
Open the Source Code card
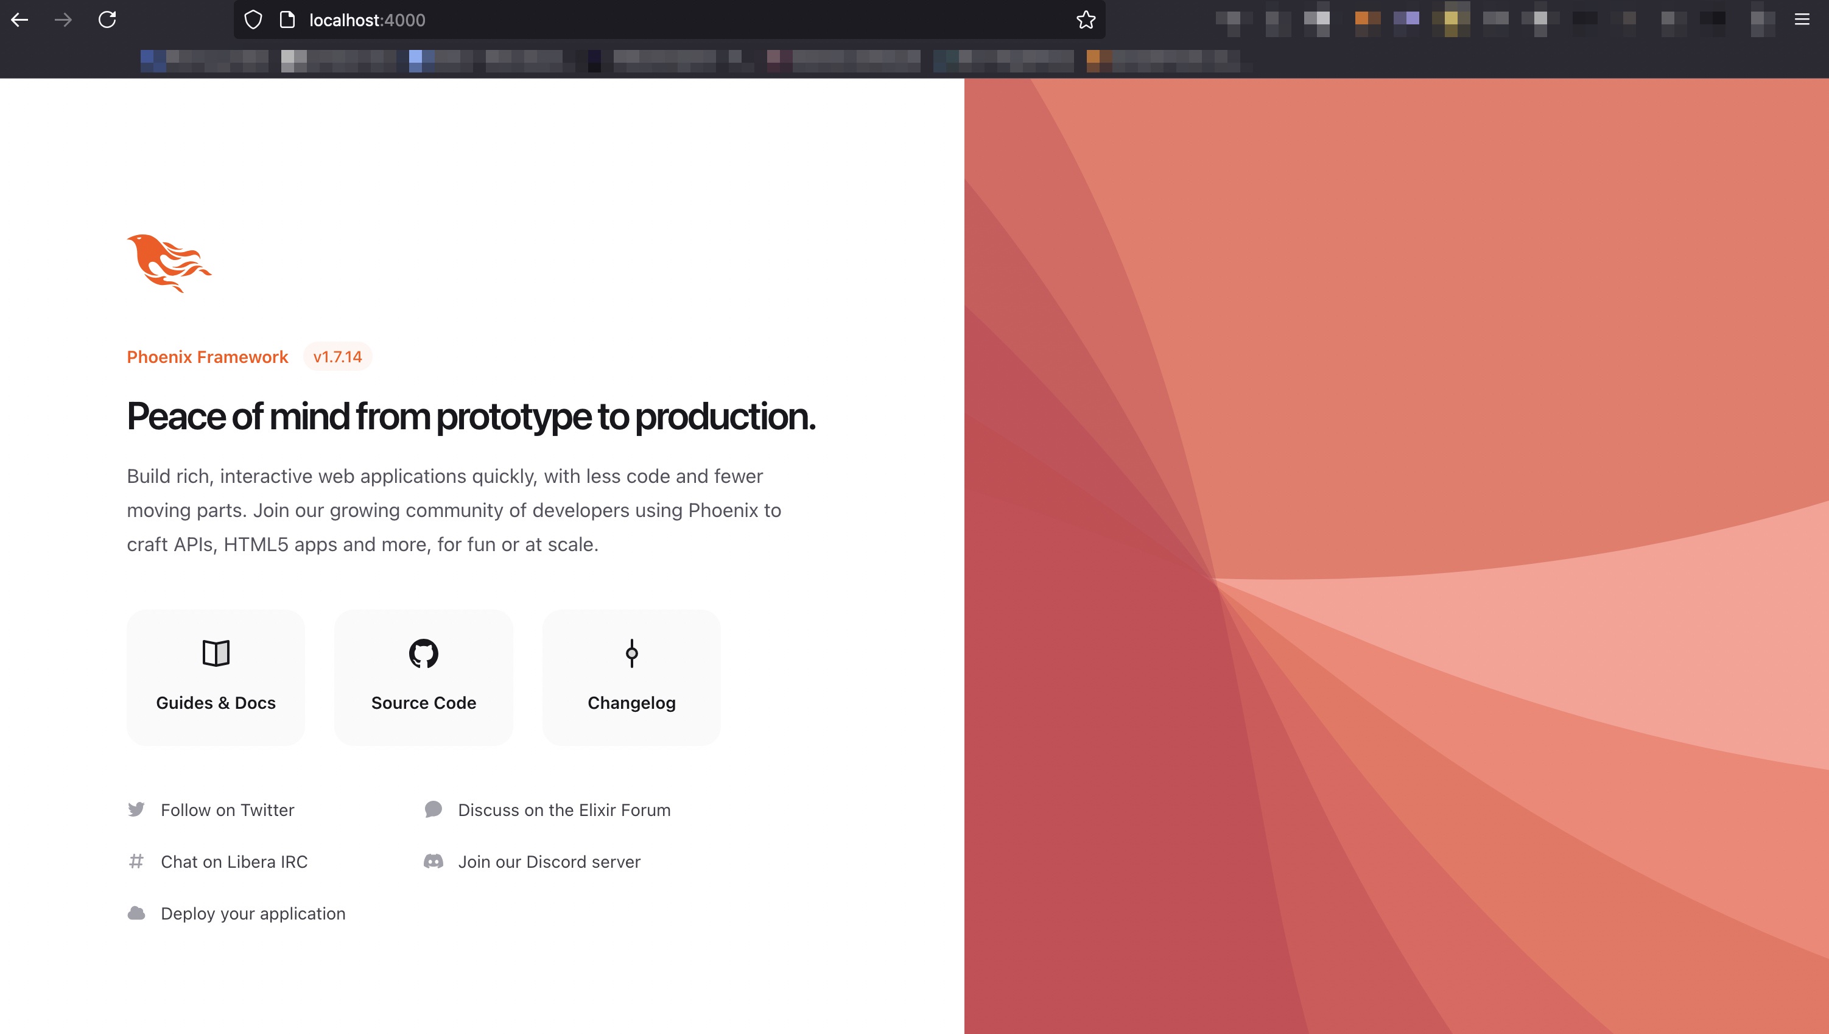(x=424, y=677)
